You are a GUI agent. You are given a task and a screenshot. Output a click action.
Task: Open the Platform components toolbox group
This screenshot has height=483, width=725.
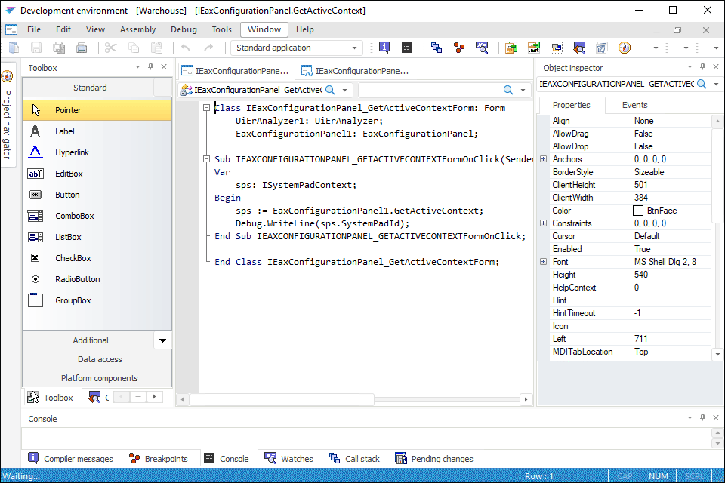99,378
